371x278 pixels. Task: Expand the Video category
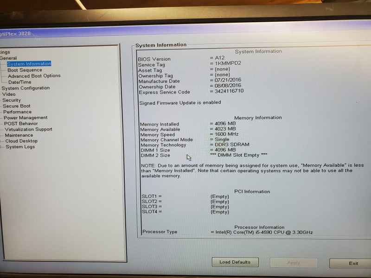[x=9, y=94]
